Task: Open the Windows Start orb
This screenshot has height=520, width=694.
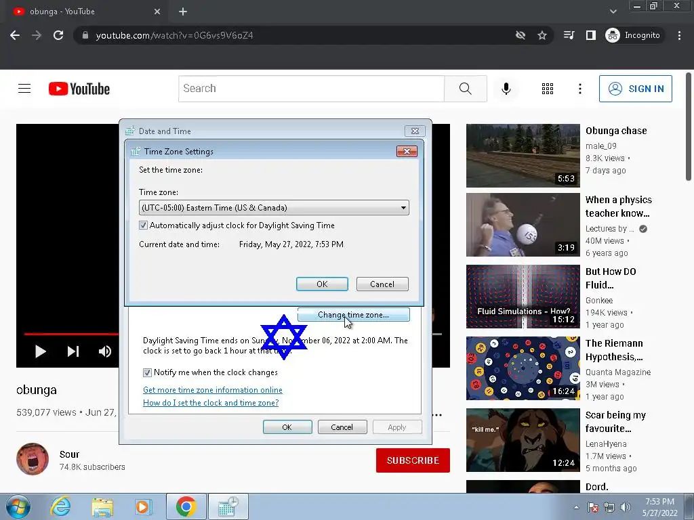Action: pos(18,506)
